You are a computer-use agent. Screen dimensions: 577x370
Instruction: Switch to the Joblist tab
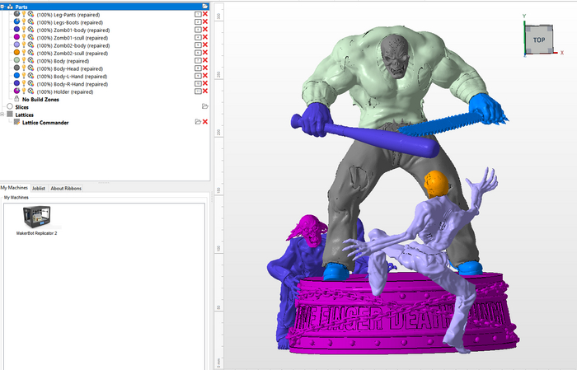(x=38, y=188)
